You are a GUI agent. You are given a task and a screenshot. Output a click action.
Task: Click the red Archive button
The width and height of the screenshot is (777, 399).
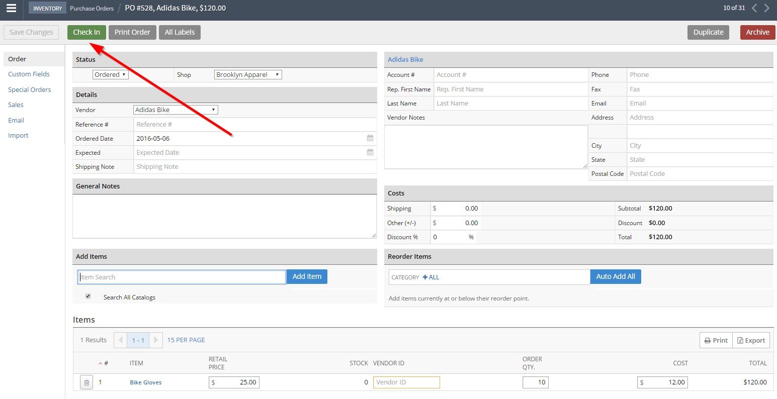(x=757, y=32)
